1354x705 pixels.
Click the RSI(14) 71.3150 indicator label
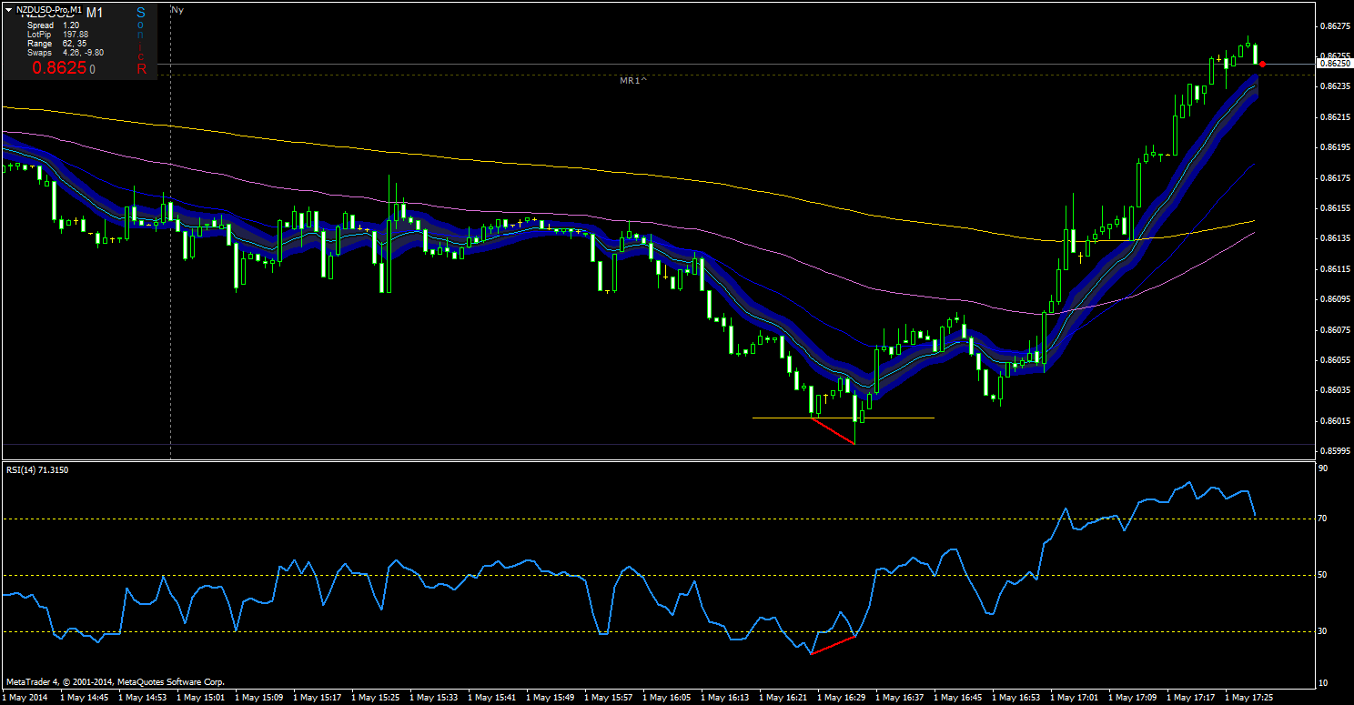(38, 469)
